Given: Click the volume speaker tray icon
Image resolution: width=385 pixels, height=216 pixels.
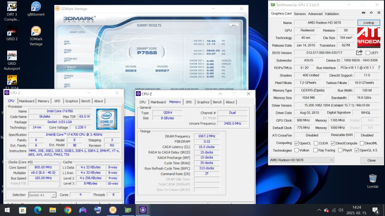Looking at the screenshot, I should pyautogui.click(x=341, y=210).
